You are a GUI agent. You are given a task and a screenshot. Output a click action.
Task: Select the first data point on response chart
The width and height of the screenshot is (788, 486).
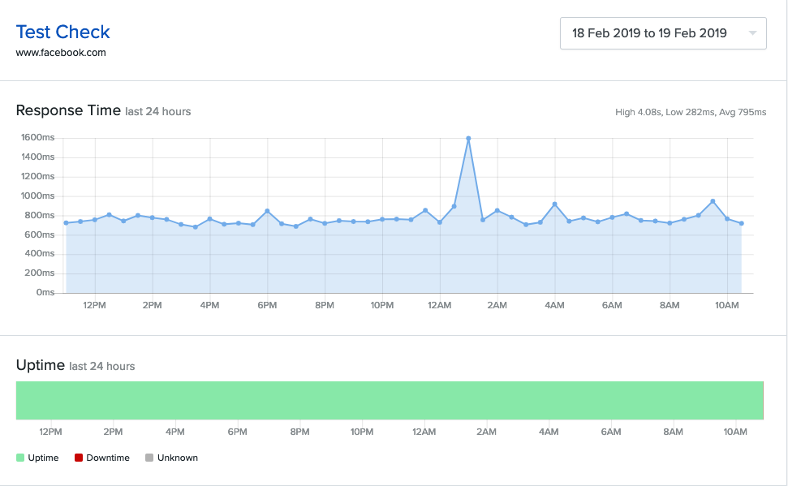(66, 222)
